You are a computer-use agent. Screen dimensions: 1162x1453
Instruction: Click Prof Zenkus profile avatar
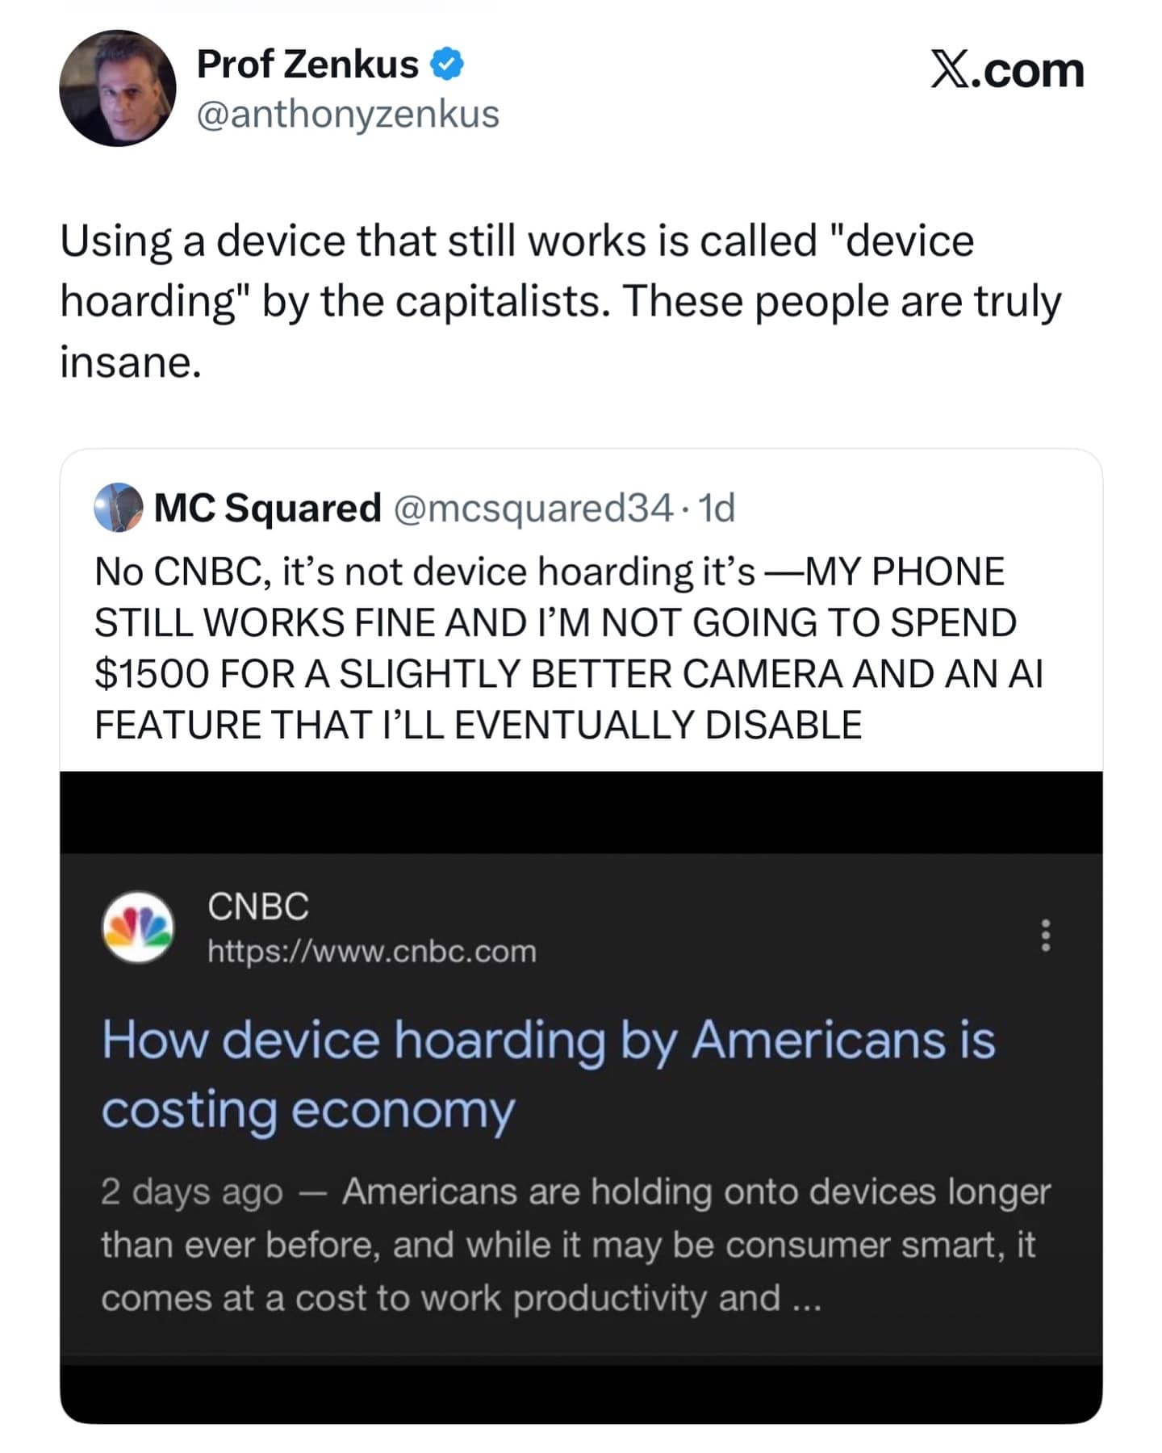[x=118, y=88]
